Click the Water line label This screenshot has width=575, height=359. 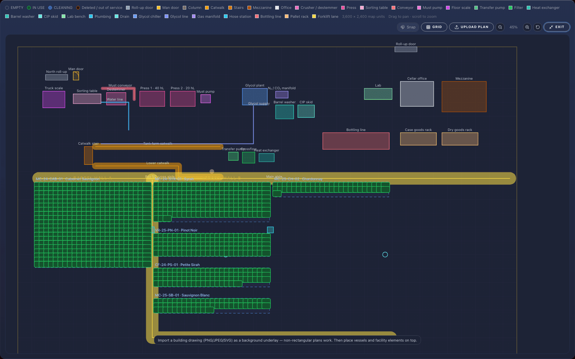(115, 99)
